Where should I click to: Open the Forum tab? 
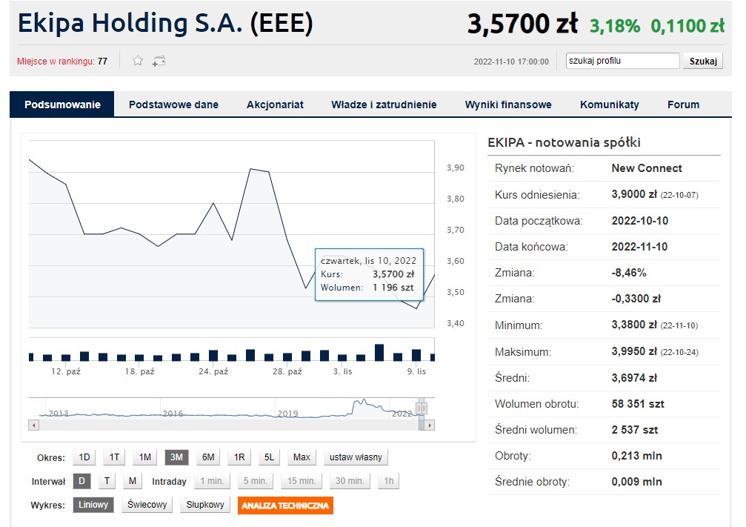click(x=683, y=105)
